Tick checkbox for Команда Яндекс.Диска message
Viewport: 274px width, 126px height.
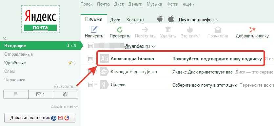90,72
